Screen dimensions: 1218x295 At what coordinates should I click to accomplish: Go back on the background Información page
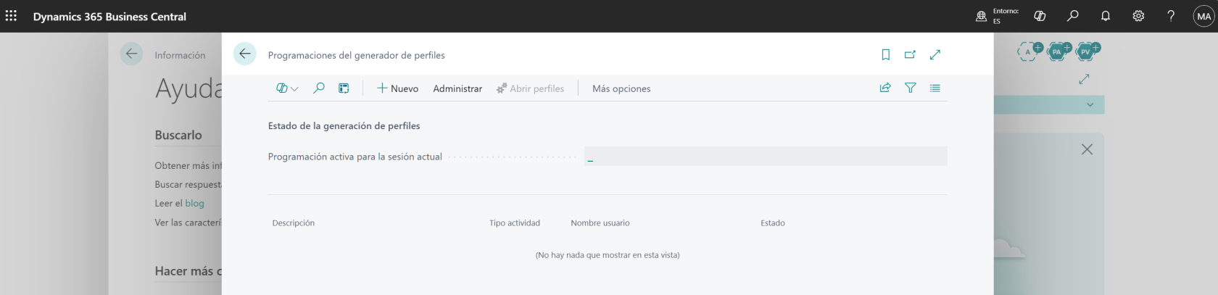(131, 54)
